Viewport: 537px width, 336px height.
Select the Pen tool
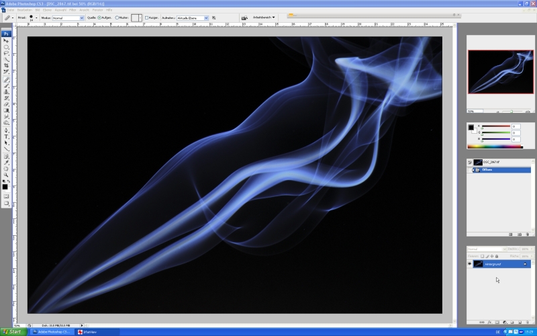click(6, 130)
